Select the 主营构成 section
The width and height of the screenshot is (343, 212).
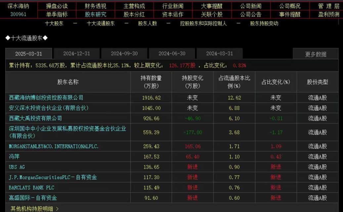(134, 6)
